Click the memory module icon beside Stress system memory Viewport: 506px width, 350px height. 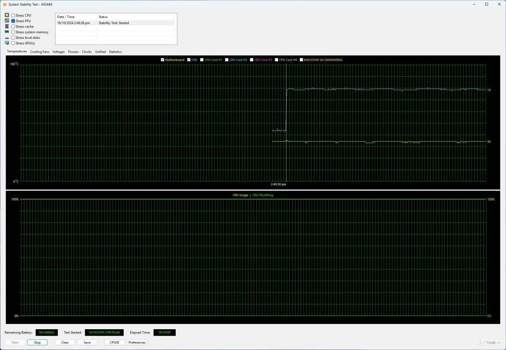click(x=7, y=32)
